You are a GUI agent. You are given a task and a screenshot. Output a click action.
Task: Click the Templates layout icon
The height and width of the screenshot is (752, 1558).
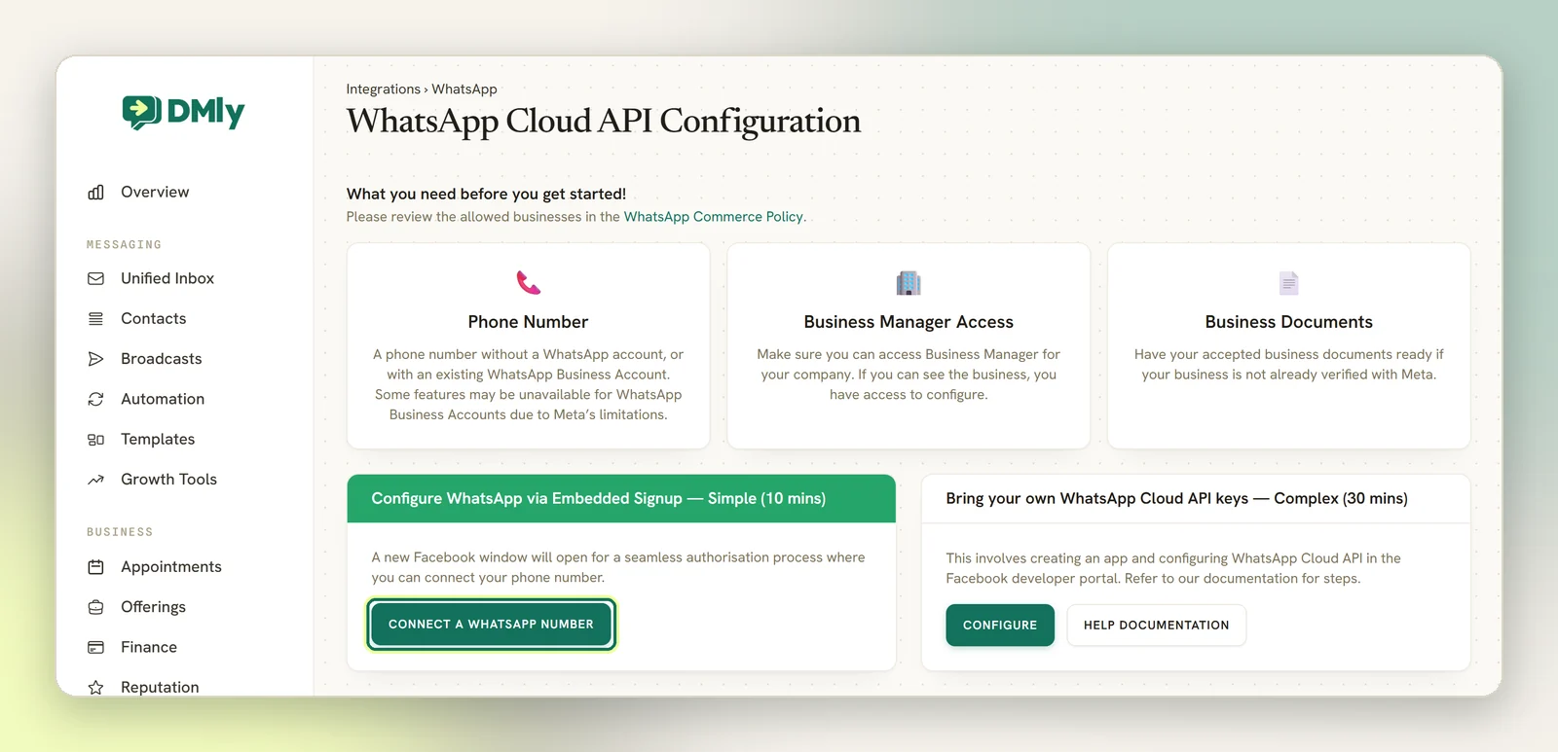95,440
